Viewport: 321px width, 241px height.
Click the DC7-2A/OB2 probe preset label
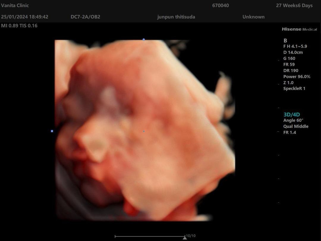tap(85, 17)
